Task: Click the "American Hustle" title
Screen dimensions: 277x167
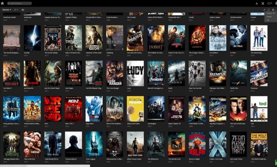Action: (10, 17)
